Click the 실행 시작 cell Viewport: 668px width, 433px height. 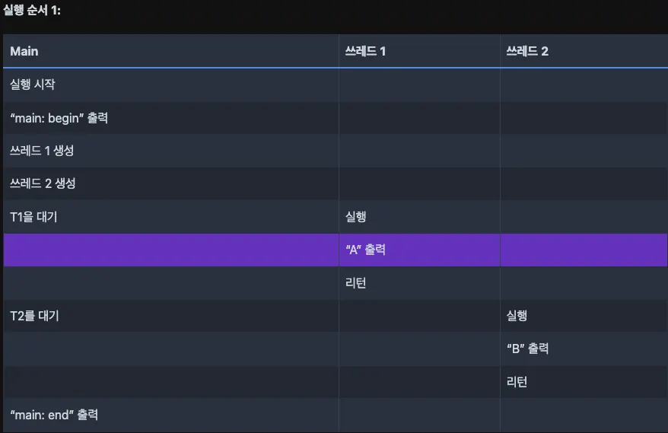171,84
